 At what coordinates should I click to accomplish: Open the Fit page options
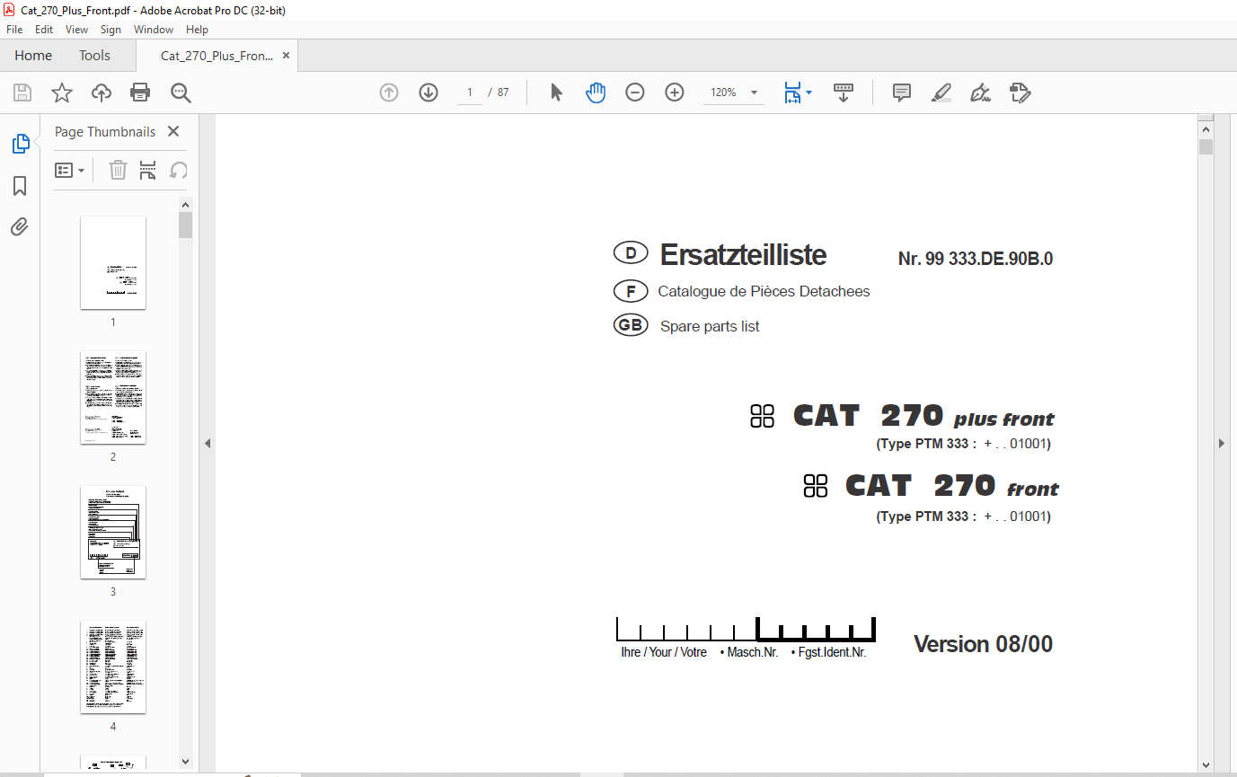[x=797, y=93]
